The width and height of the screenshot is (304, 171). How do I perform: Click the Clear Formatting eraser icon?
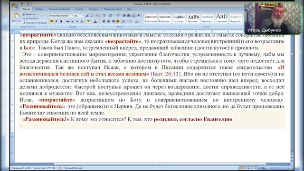pos(97,16)
